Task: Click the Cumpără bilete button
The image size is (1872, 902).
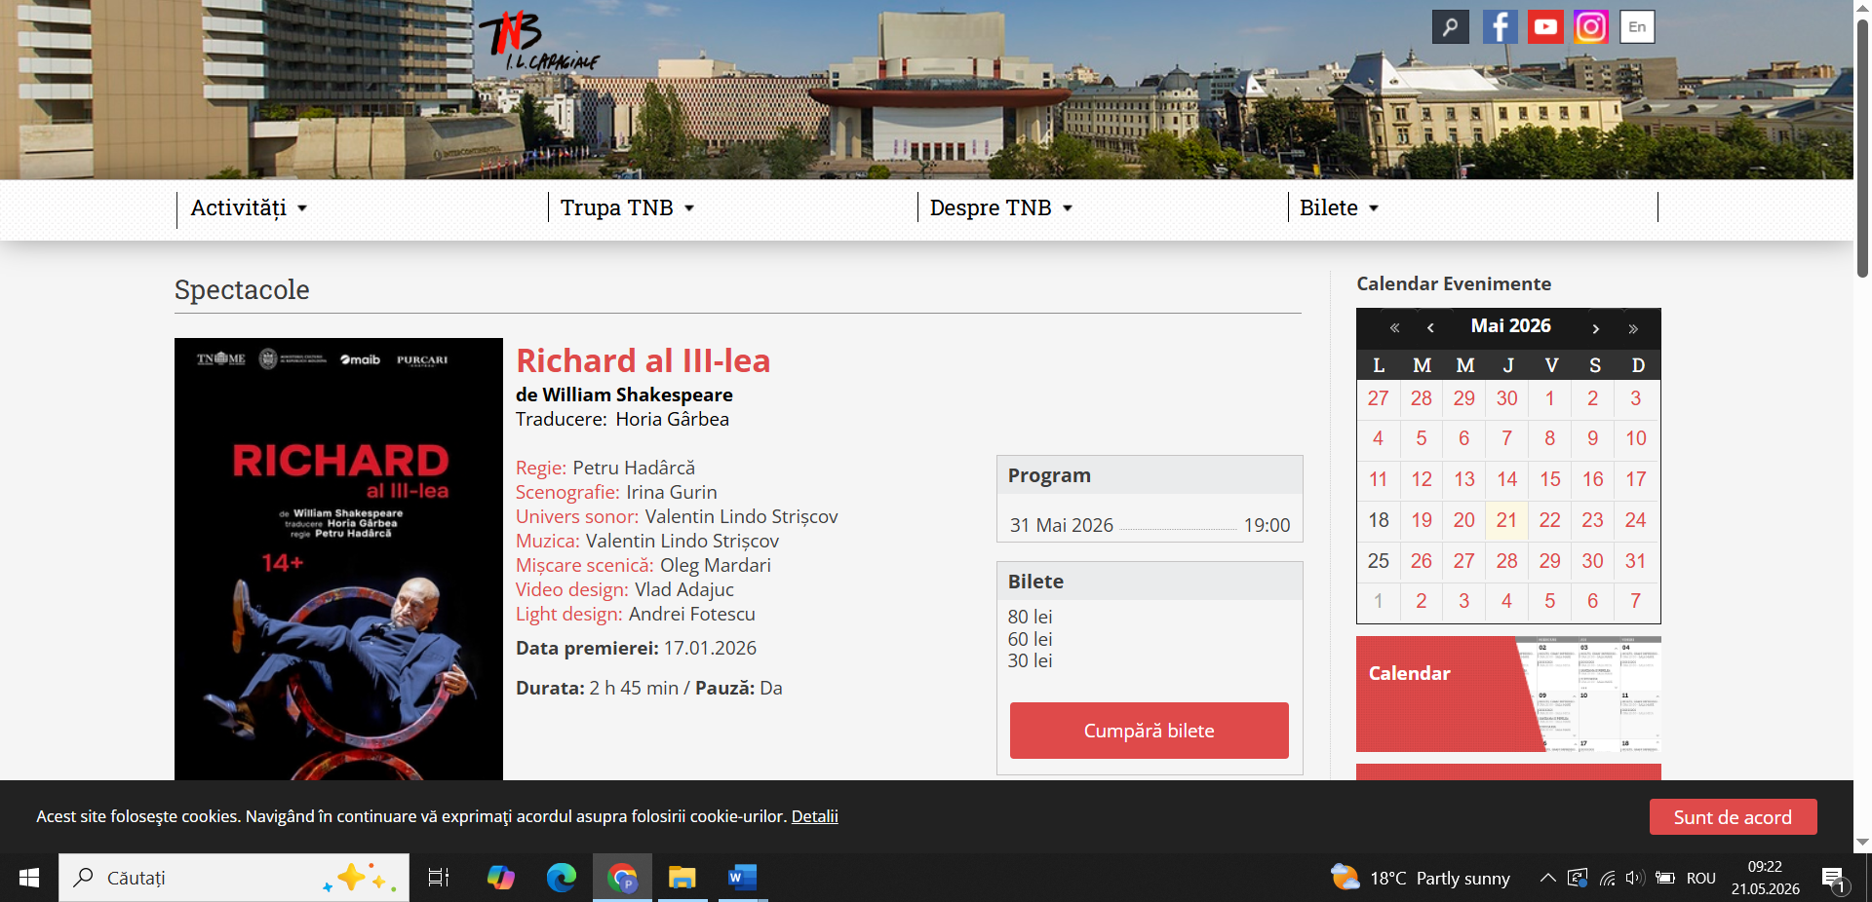Action: click(x=1149, y=731)
